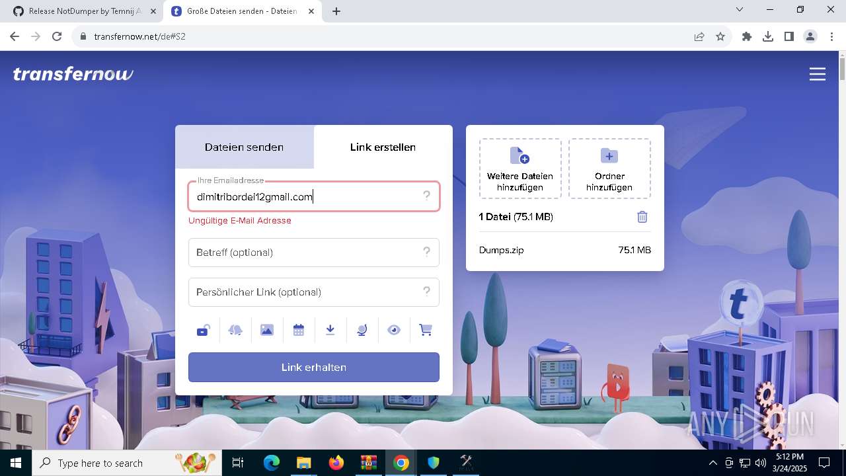Click the 1 Datei (75.1 MB) summary

[x=516, y=217]
